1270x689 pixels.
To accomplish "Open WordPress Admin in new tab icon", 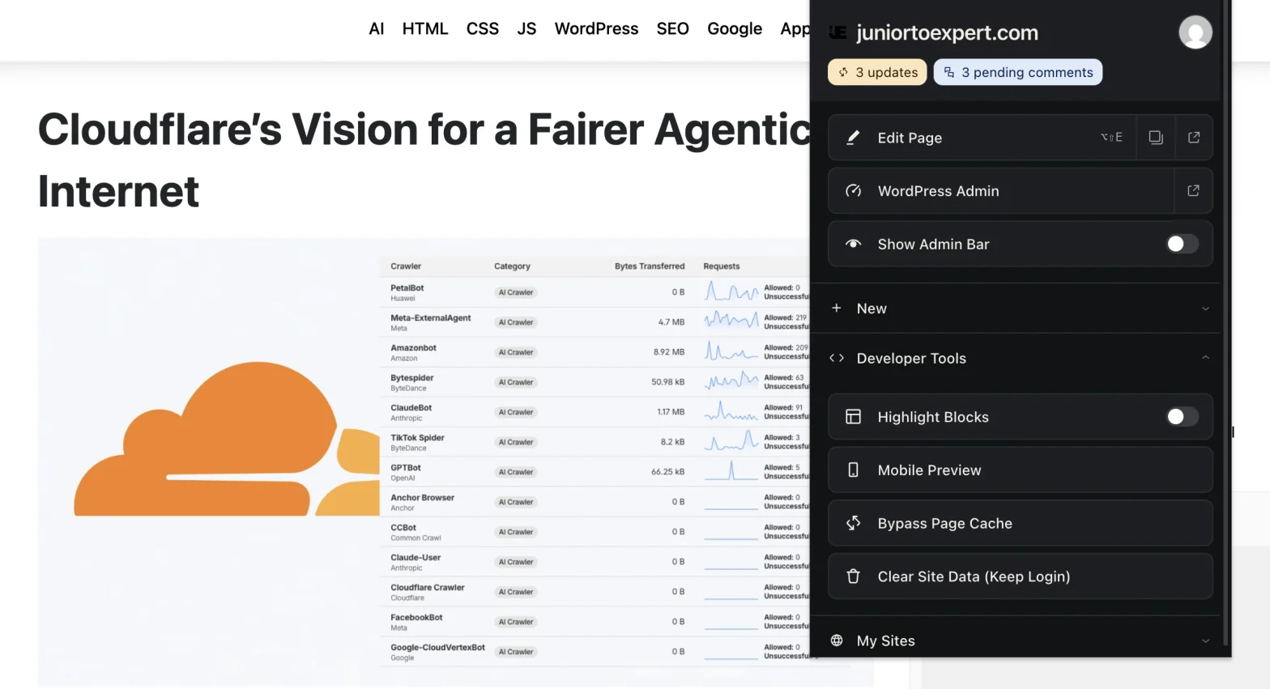I will (x=1193, y=191).
